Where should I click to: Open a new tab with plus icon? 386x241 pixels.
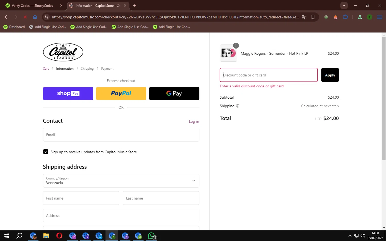(x=135, y=5)
